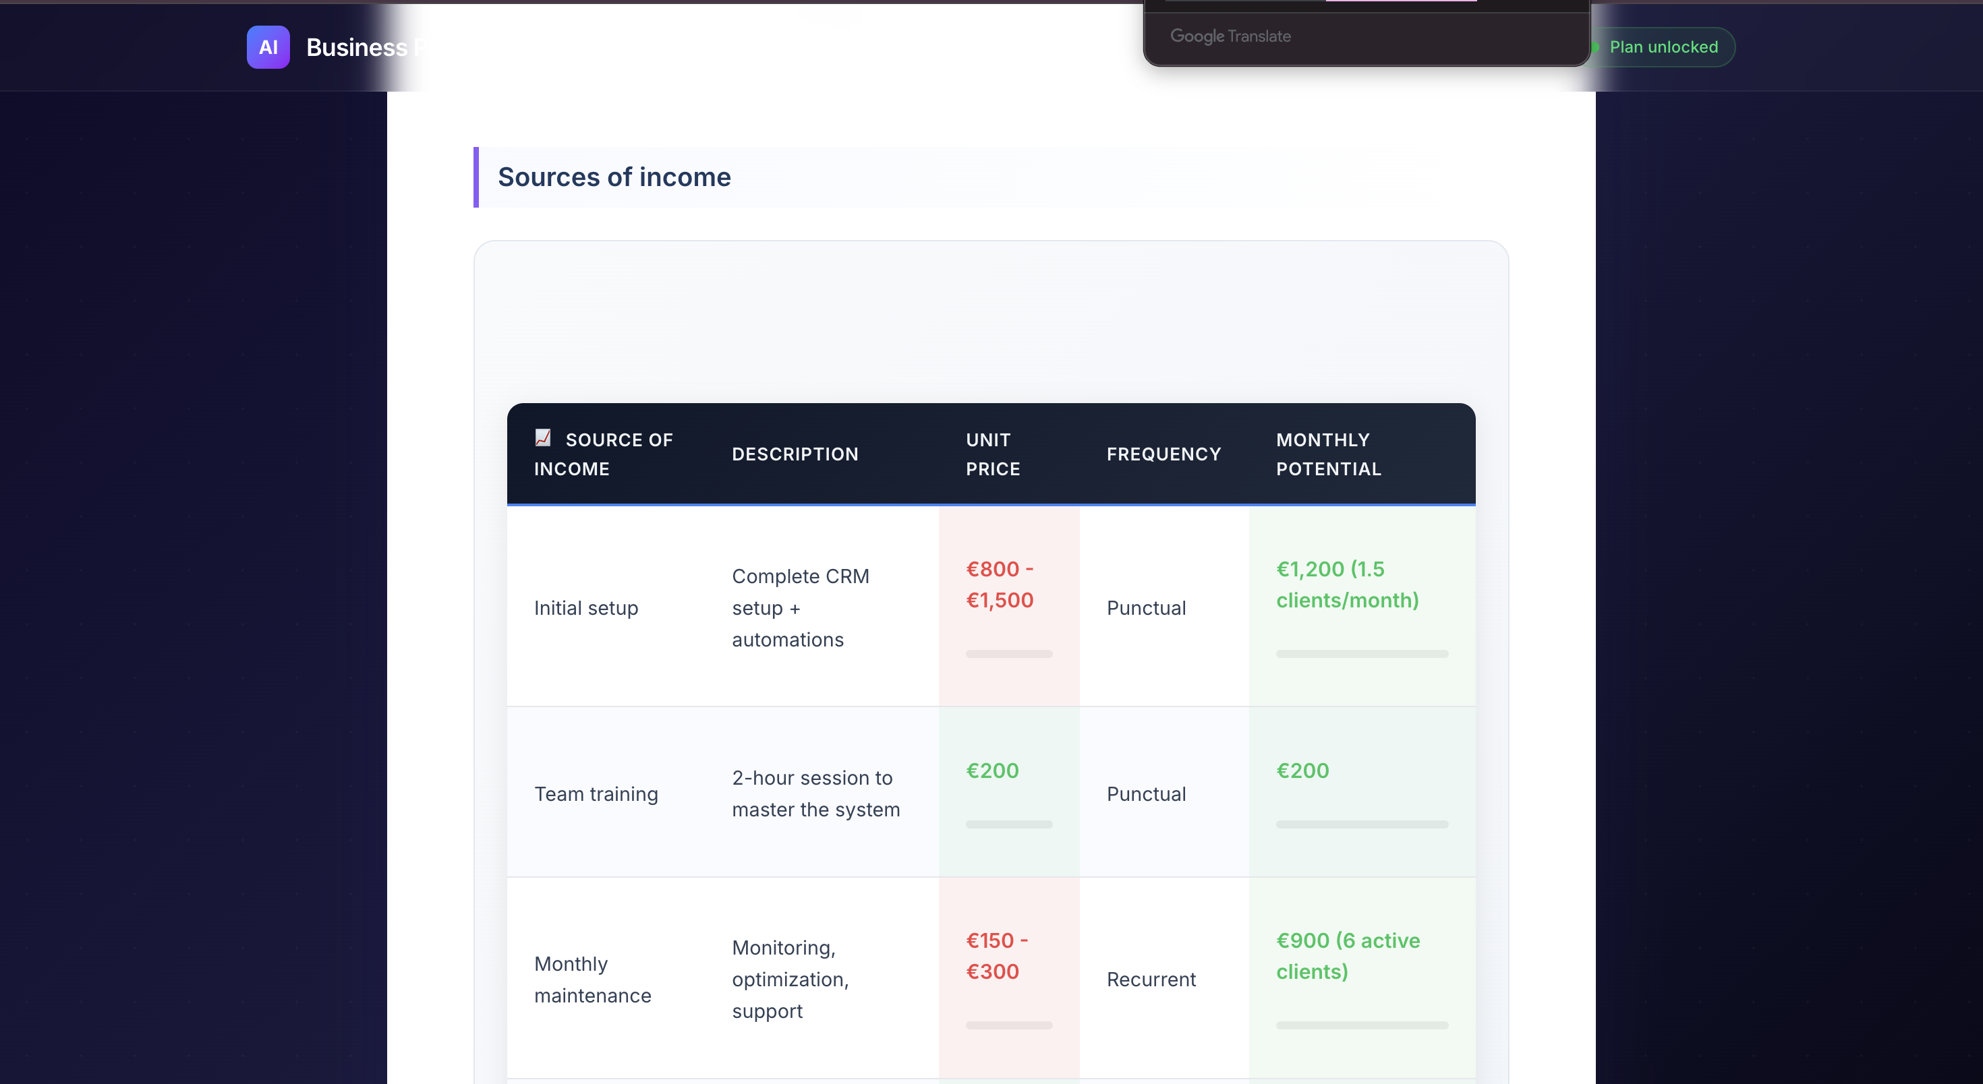Sort by the MONTHLY POTENTIAL column header
Viewport: 1983px width, 1084px height.
(x=1329, y=454)
